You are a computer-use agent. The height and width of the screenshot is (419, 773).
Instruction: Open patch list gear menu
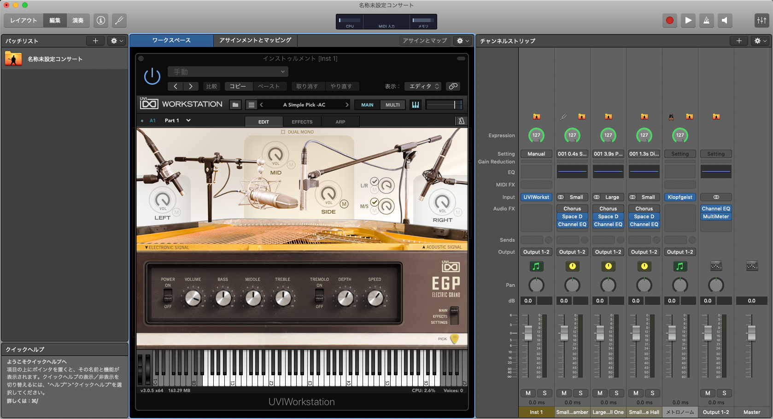(x=117, y=41)
